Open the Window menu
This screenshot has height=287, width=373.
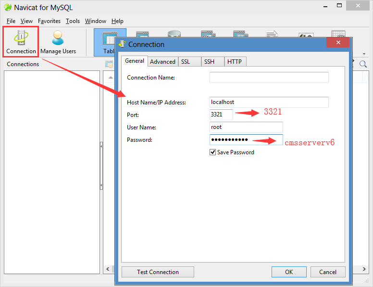pos(96,21)
